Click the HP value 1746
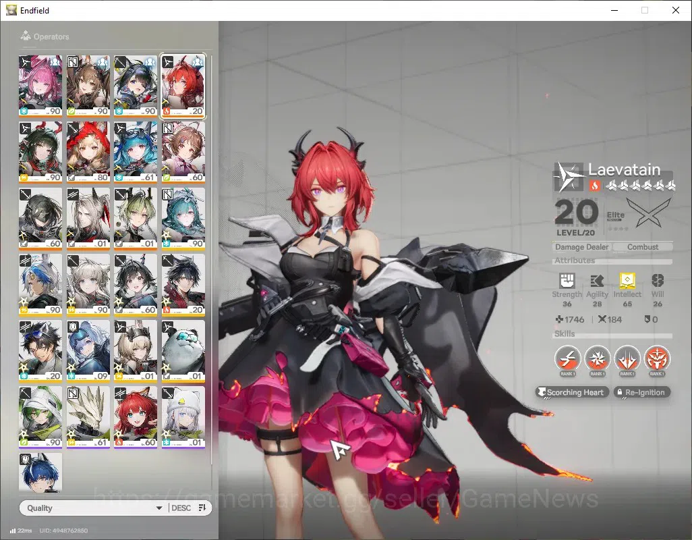 click(570, 319)
